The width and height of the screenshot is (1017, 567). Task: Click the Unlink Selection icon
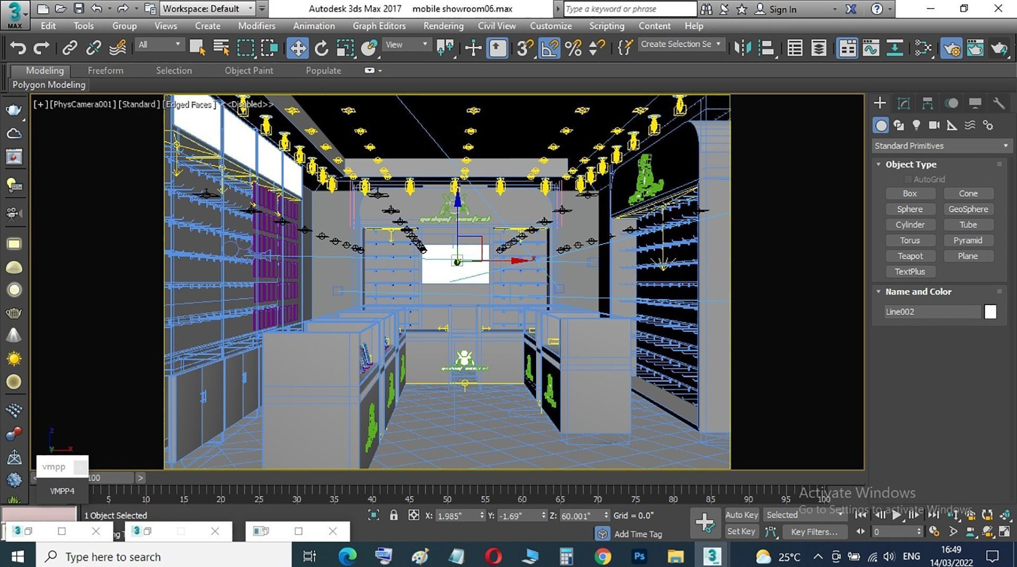93,48
